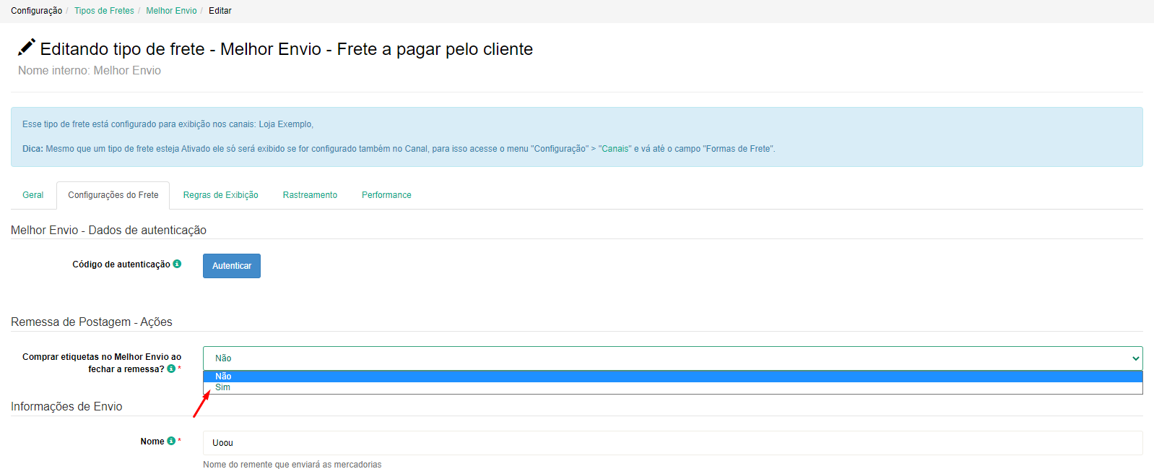The width and height of the screenshot is (1154, 469).
Task: Click 'Informações de Envio' heading
Action: pos(66,406)
